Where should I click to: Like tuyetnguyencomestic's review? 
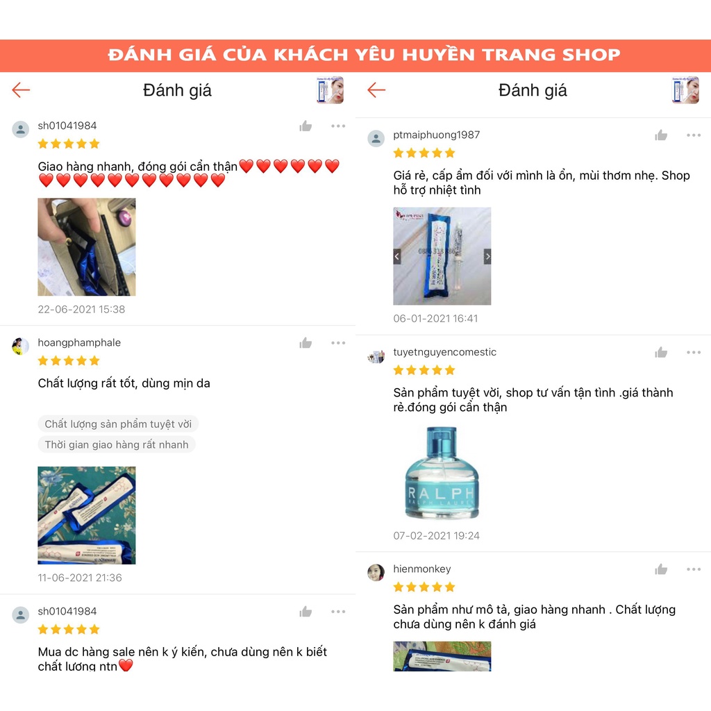click(x=661, y=352)
